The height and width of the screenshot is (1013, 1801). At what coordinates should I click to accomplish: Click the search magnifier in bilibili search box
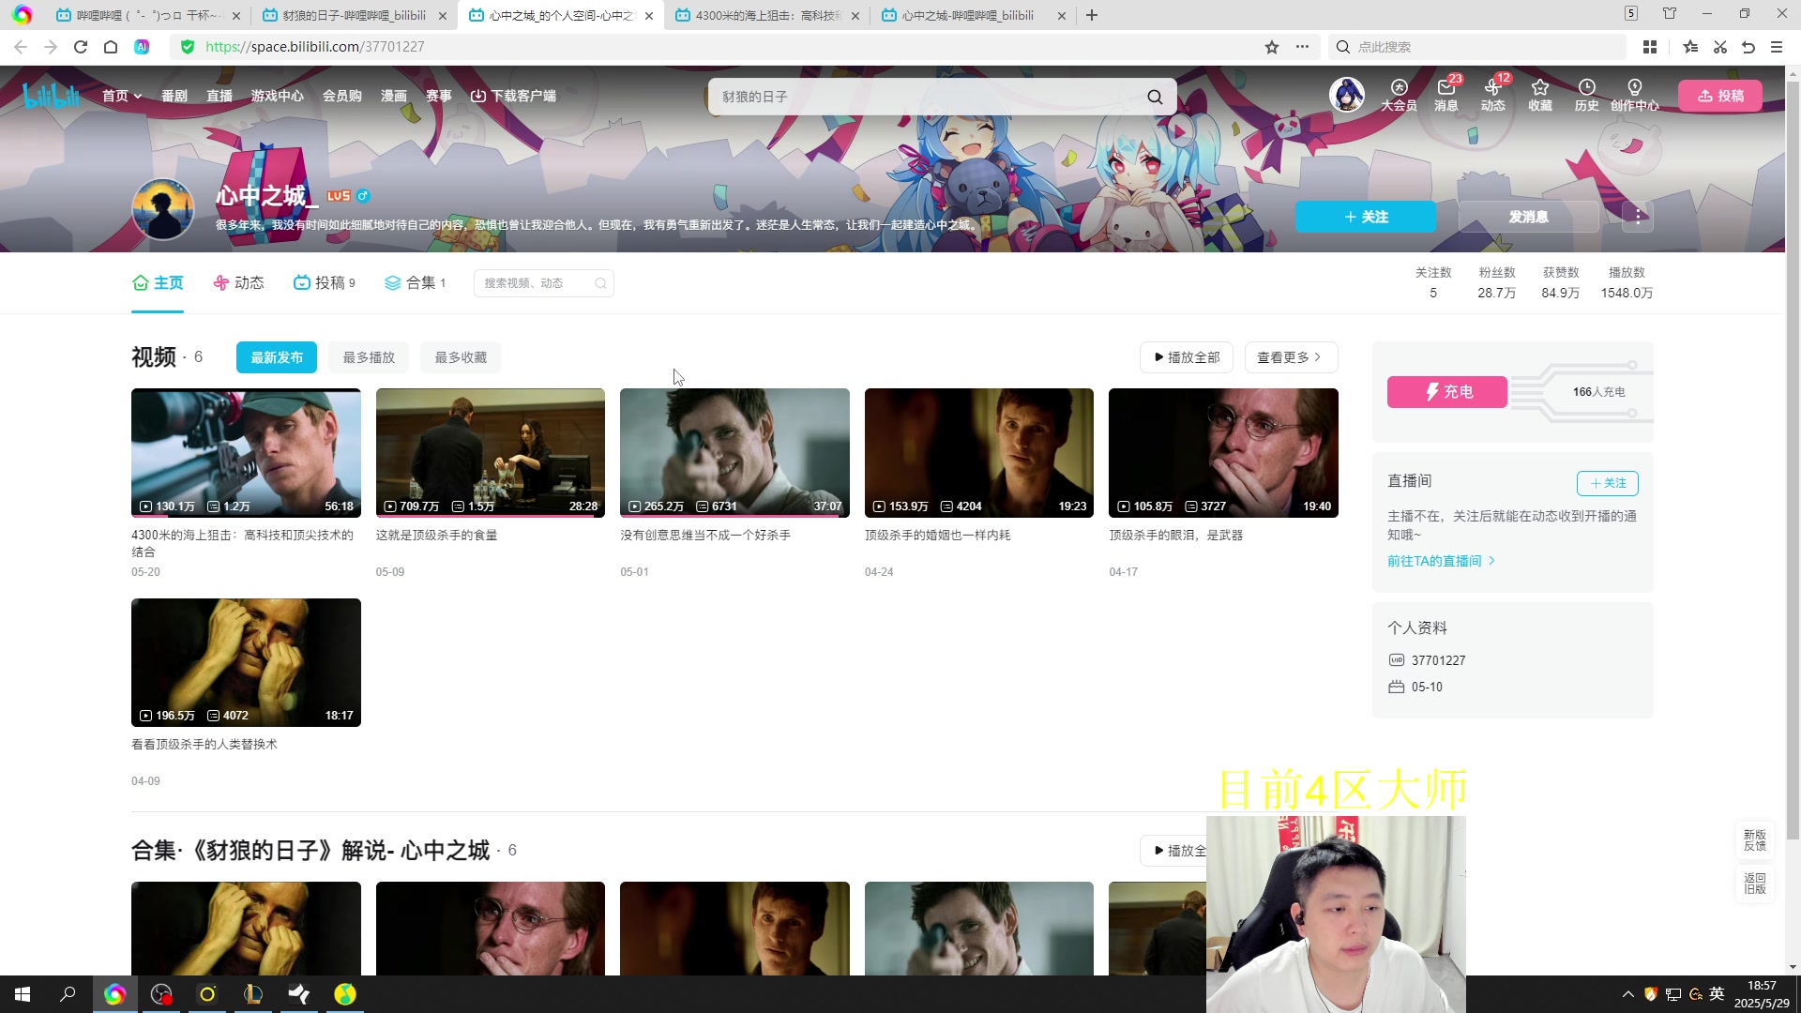(x=1155, y=97)
